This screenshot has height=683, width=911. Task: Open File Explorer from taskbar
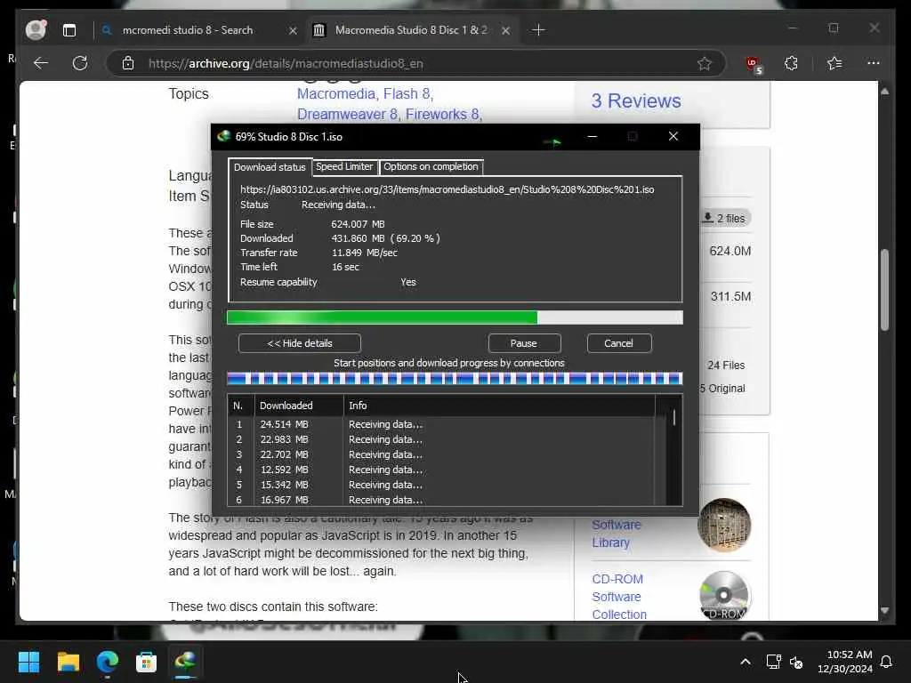click(69, 662)
